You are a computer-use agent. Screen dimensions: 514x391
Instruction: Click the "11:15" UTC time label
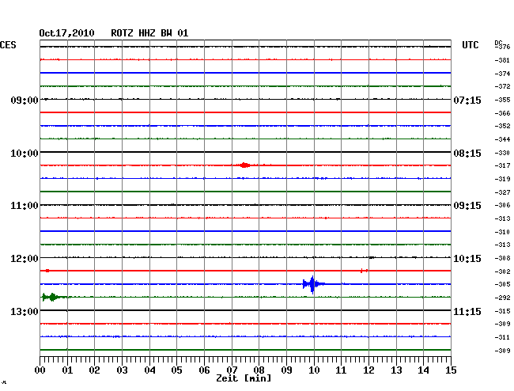click(467, 311)
